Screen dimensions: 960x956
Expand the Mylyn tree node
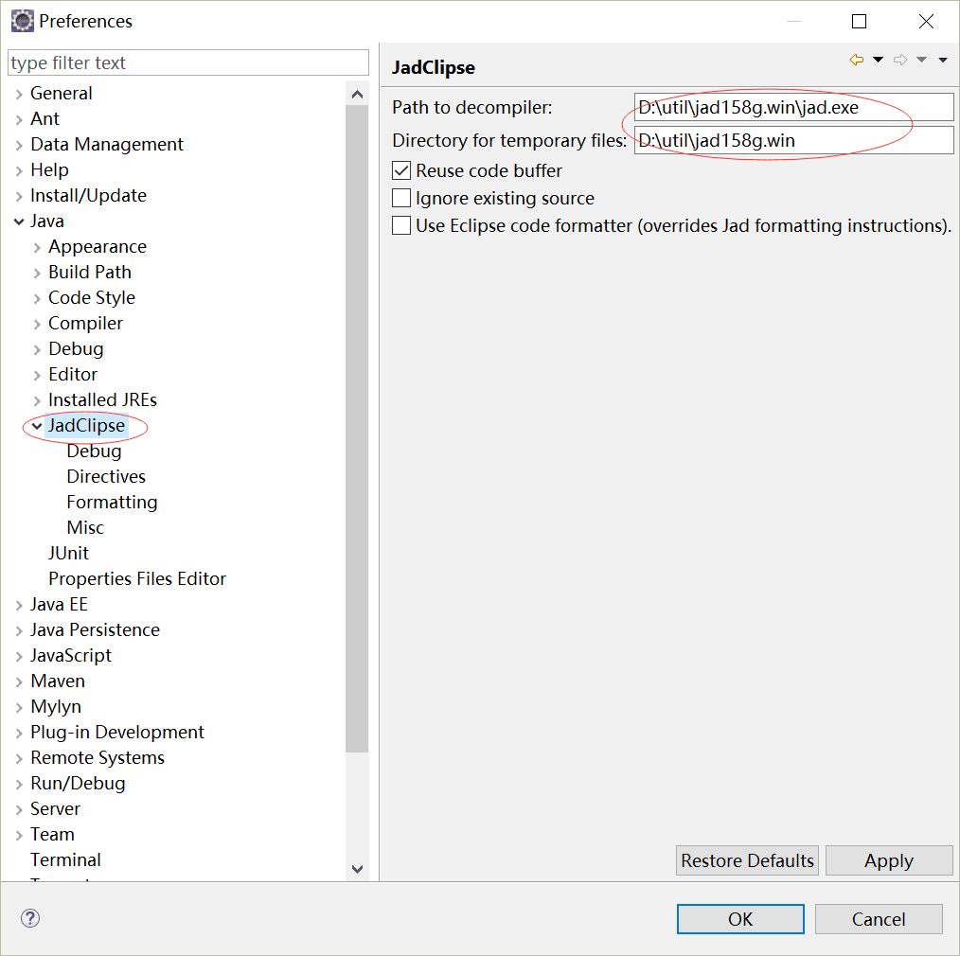click(19, 707)
